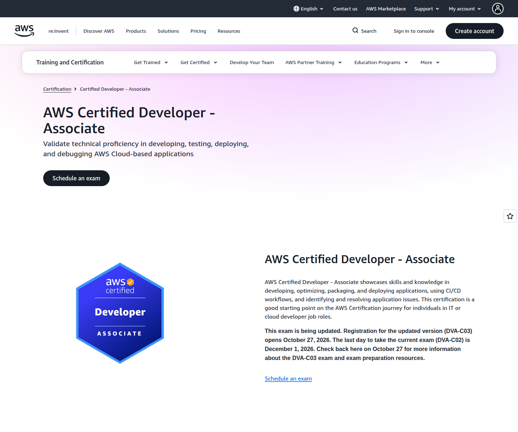
Task: Open the Resources menu
Action: [229, 31]
